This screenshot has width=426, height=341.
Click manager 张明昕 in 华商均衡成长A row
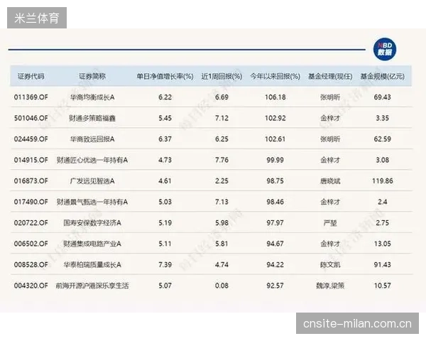pyautogui.click(x=330, y=97)
